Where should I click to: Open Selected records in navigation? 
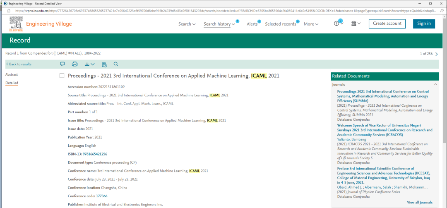point(281,24)
